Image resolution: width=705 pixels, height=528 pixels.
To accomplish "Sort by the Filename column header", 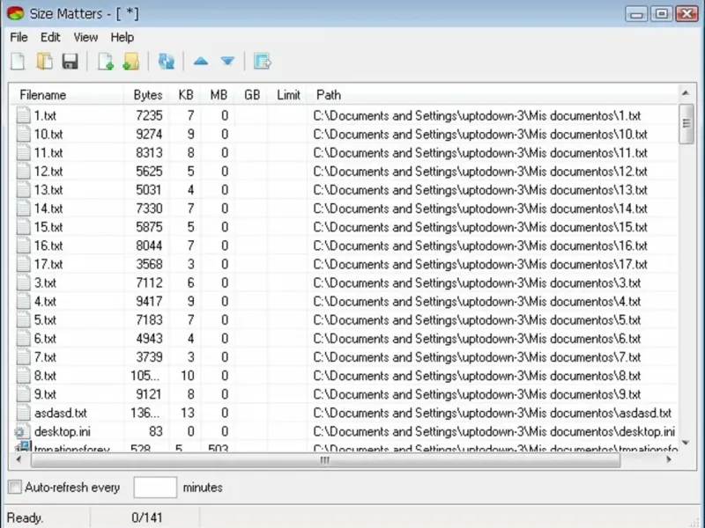I will pos(66,95).
